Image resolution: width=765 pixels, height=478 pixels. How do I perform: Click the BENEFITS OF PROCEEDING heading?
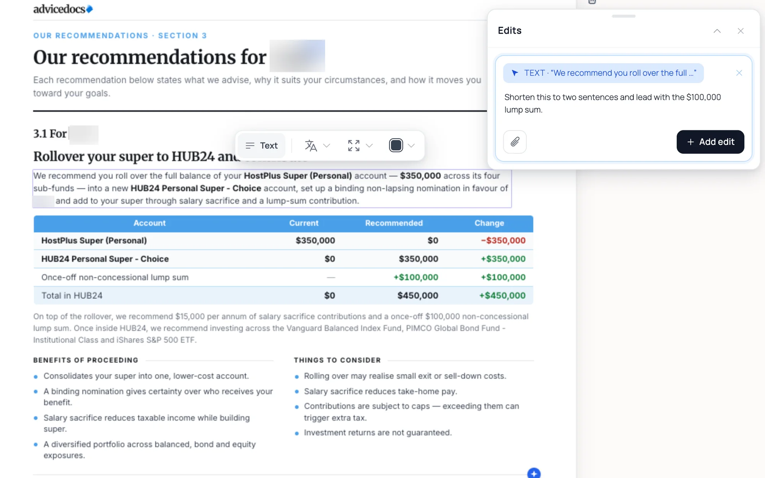click(x=86, y=360)
